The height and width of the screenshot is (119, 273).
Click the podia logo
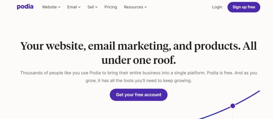click(25, 7)
